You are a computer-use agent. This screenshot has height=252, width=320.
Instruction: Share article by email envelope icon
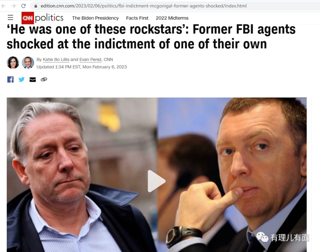pos(33,80)
